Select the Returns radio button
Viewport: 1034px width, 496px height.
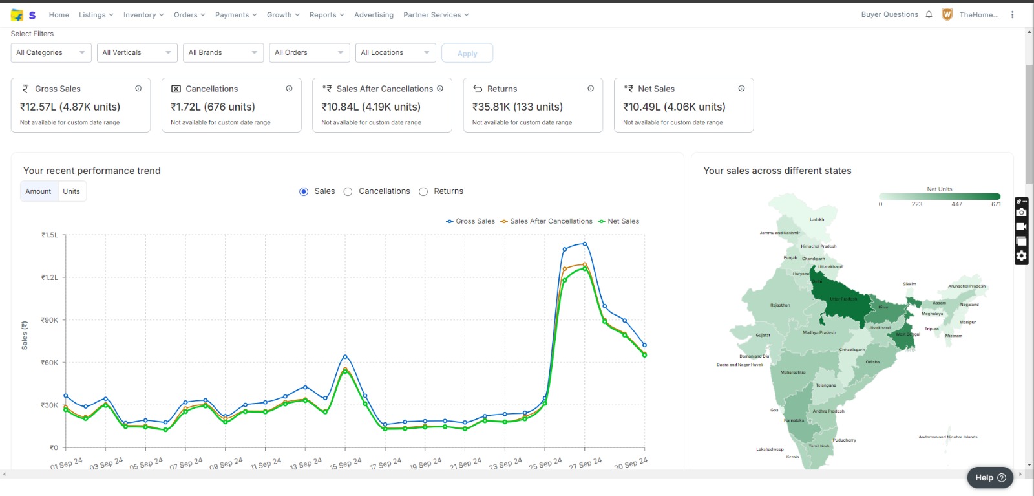423,191
